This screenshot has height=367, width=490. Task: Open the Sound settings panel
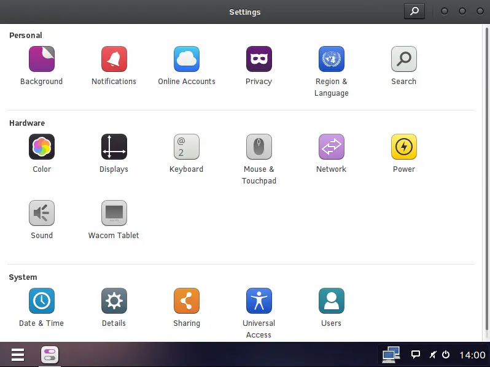click(x=42, y=214)
